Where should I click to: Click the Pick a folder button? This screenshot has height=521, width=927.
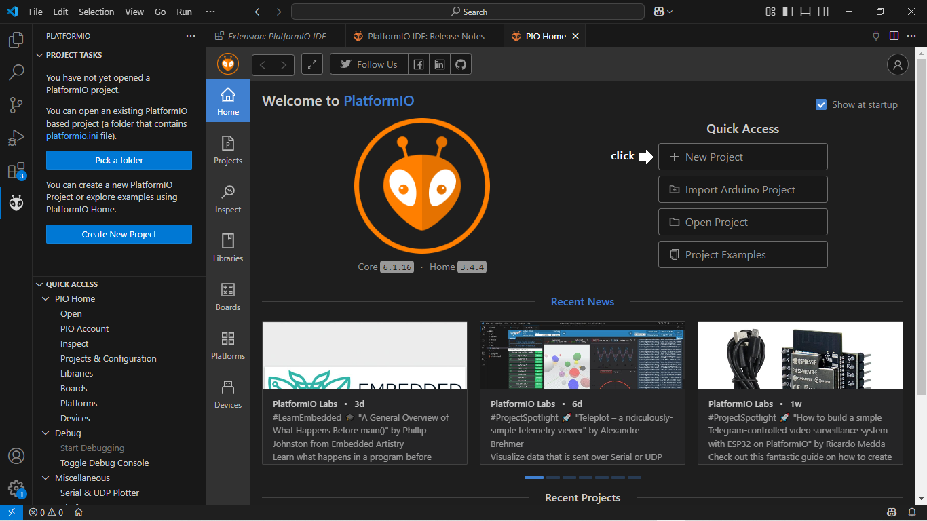(x=119, y=160)
